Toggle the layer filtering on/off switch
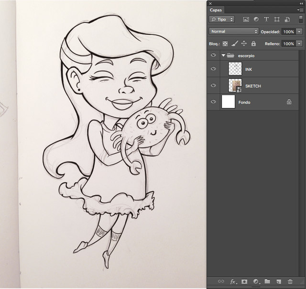 pos(301,20)
